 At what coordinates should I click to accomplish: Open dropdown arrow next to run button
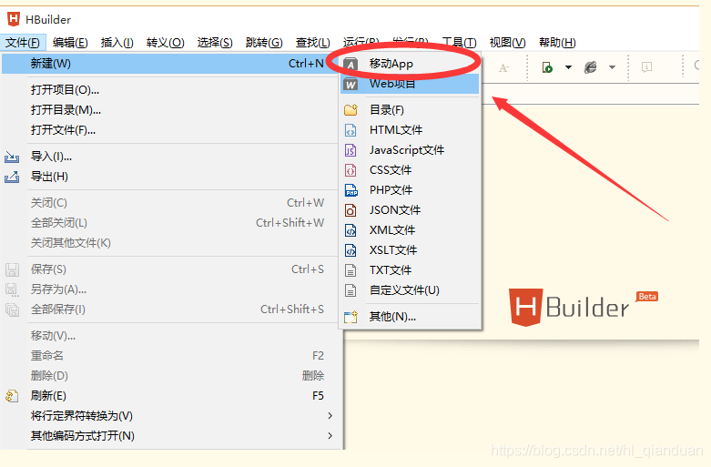pos(568,67)
